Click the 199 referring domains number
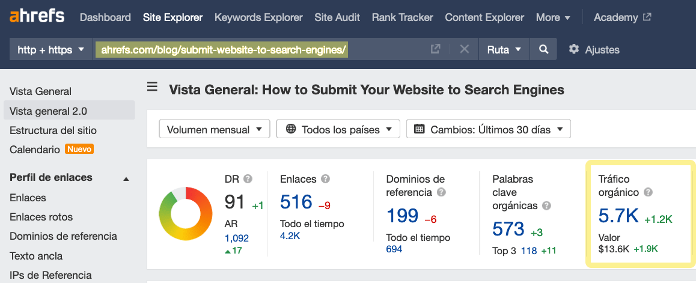This screenshot has height=283, width=696. [x=402, y=215]
